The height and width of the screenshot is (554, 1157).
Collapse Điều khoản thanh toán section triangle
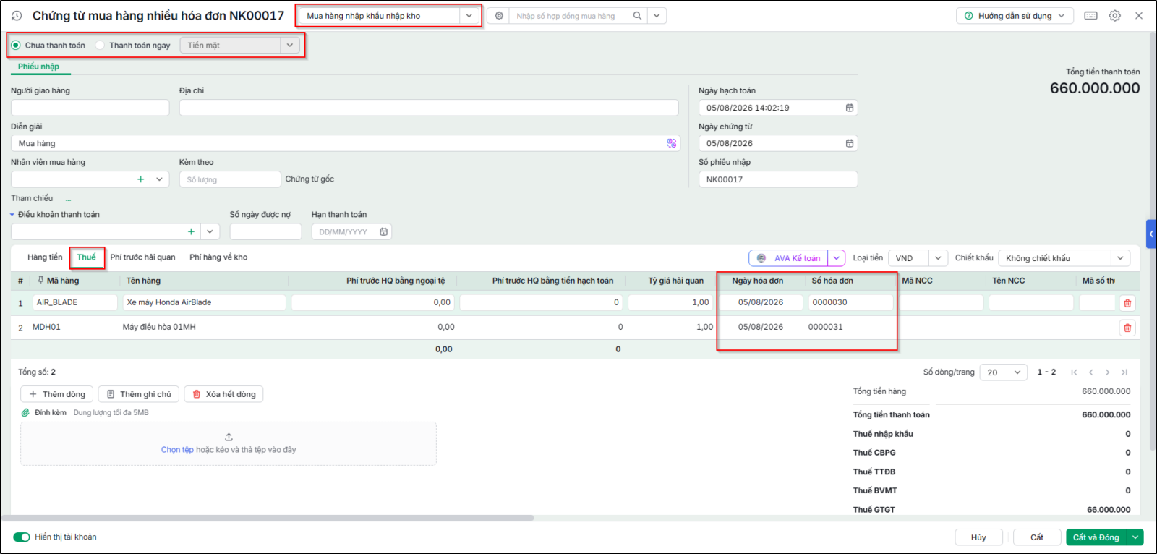12,215
